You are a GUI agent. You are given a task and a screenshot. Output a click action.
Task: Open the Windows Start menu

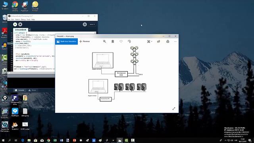click(x=3, y=140)
